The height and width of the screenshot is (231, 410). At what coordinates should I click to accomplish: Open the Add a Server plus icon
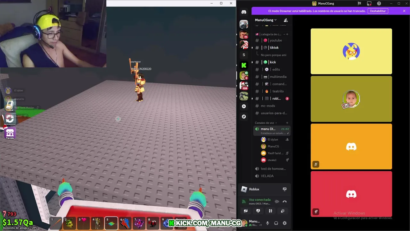click(244, 106)
